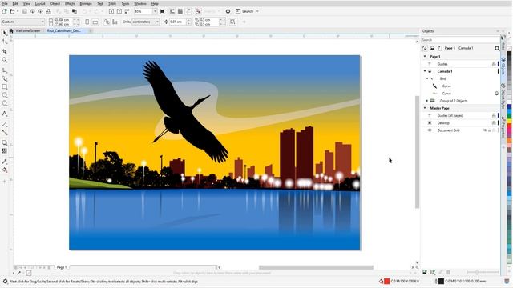Switch to the Welcome Screen tab
This screenshot has width=513, height=288.
[x=28, y=30]
